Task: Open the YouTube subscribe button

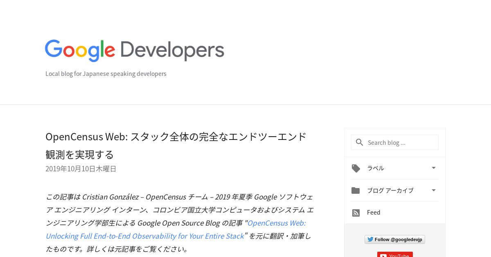Action: pyautogui.click(x=395, y=255)
